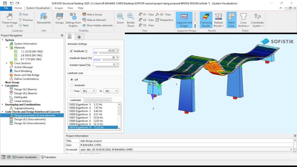
Task: Click the Undo arrow
Action: pyautogui.click(x=12, y=3)
